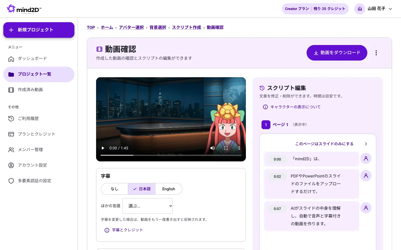Click 動画をダウンロード button
This screenshot has height=250, width=401.
click(337, 53)
